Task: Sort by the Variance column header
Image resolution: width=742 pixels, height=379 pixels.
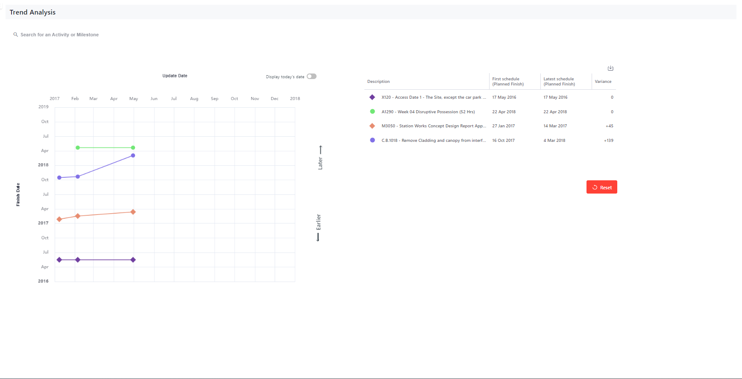Action: [x=603, y=82]
